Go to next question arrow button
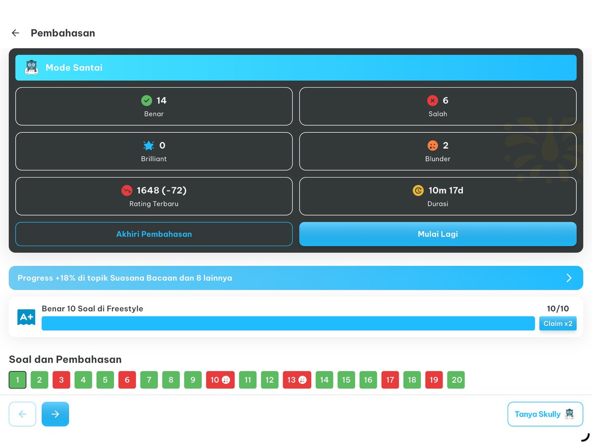 [x=55, y=414]
